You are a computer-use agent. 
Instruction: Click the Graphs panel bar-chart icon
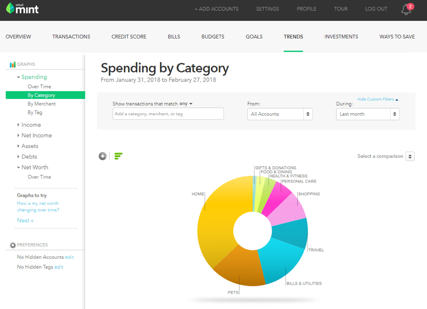(x=13, y=64)
